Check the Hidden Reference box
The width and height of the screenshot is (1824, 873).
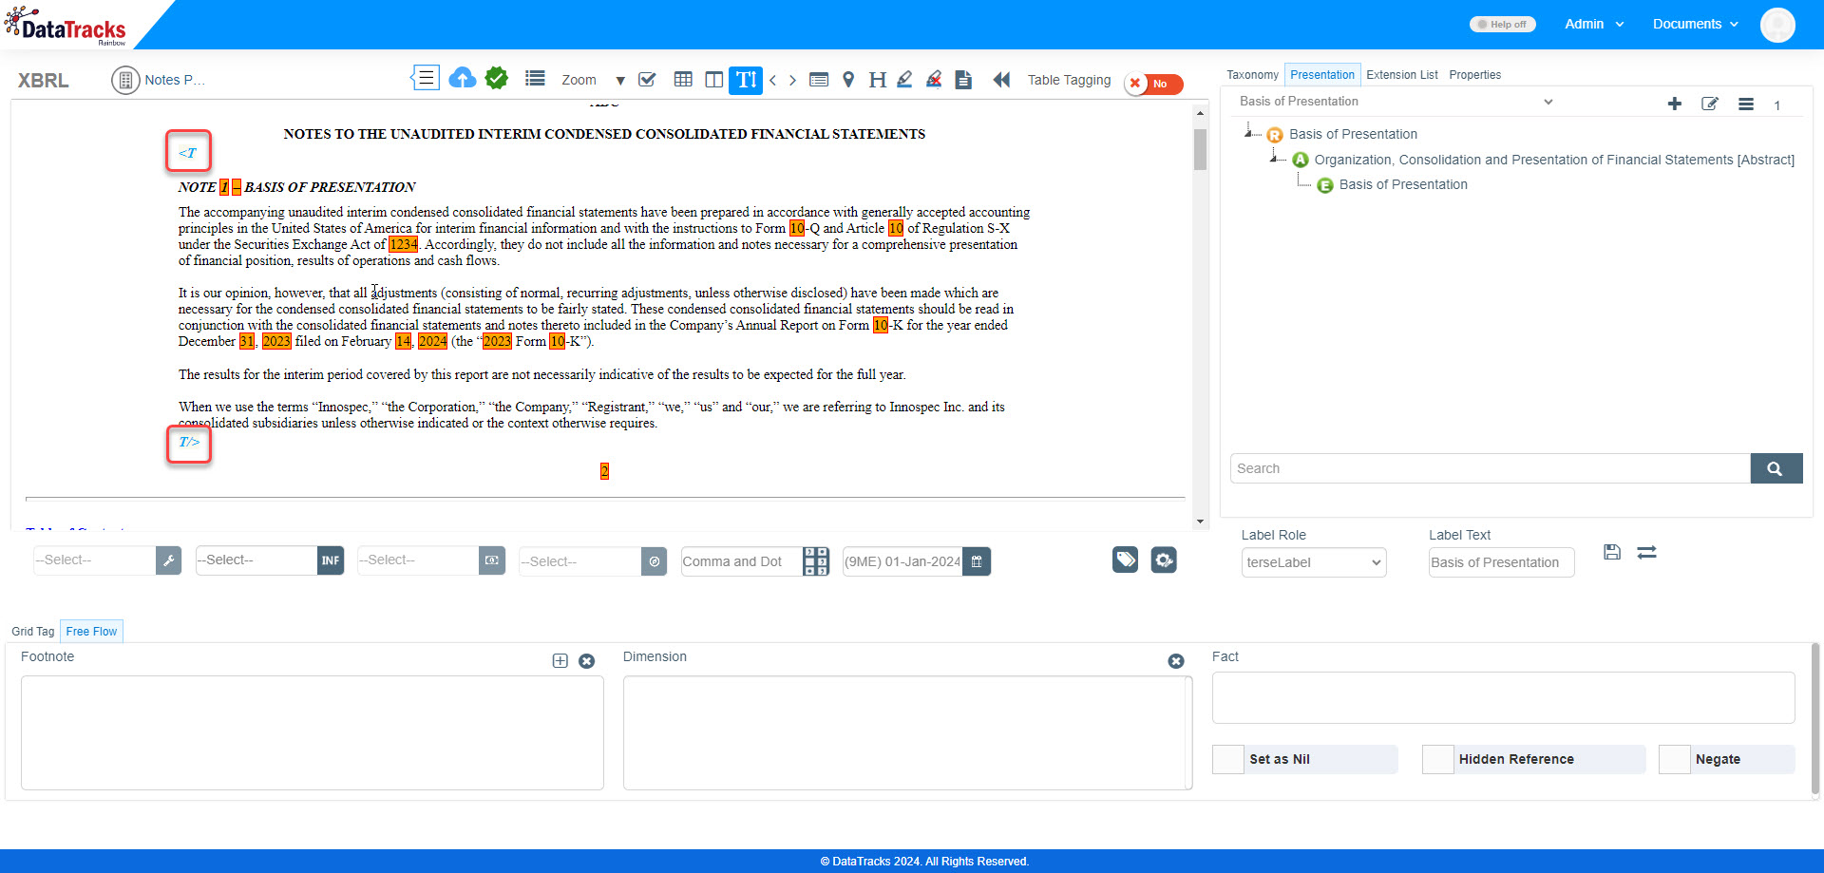click(x=1438, y=759)
